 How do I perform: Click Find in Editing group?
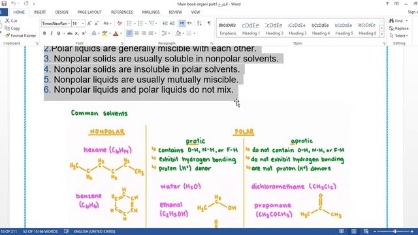[396, 21]
